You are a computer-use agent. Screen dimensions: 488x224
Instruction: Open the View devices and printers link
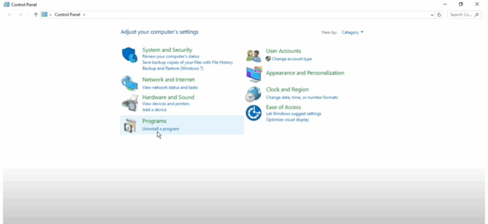point(165,104)
